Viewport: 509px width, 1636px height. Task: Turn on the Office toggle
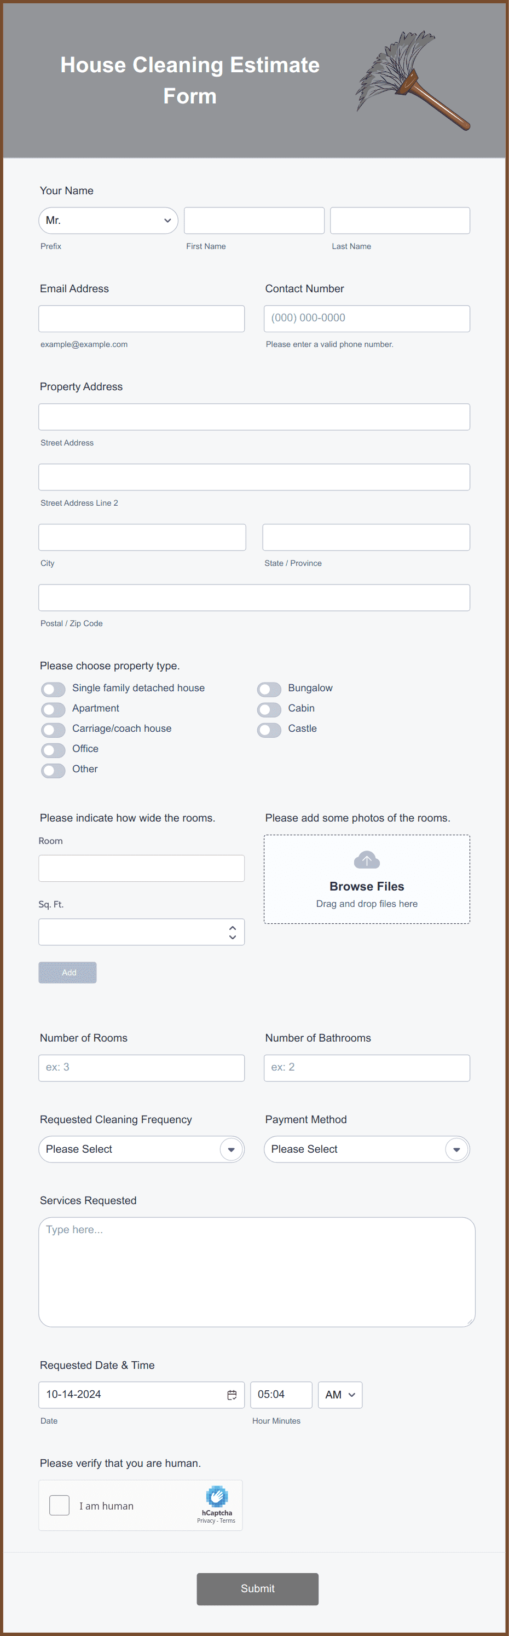[x=54, y=750]
